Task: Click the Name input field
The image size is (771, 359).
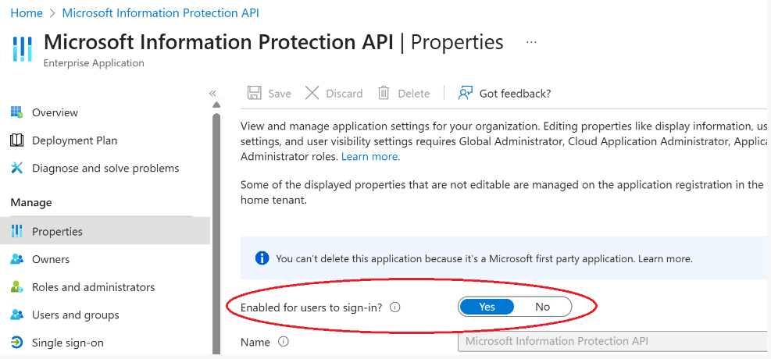Action: (614, 341)
